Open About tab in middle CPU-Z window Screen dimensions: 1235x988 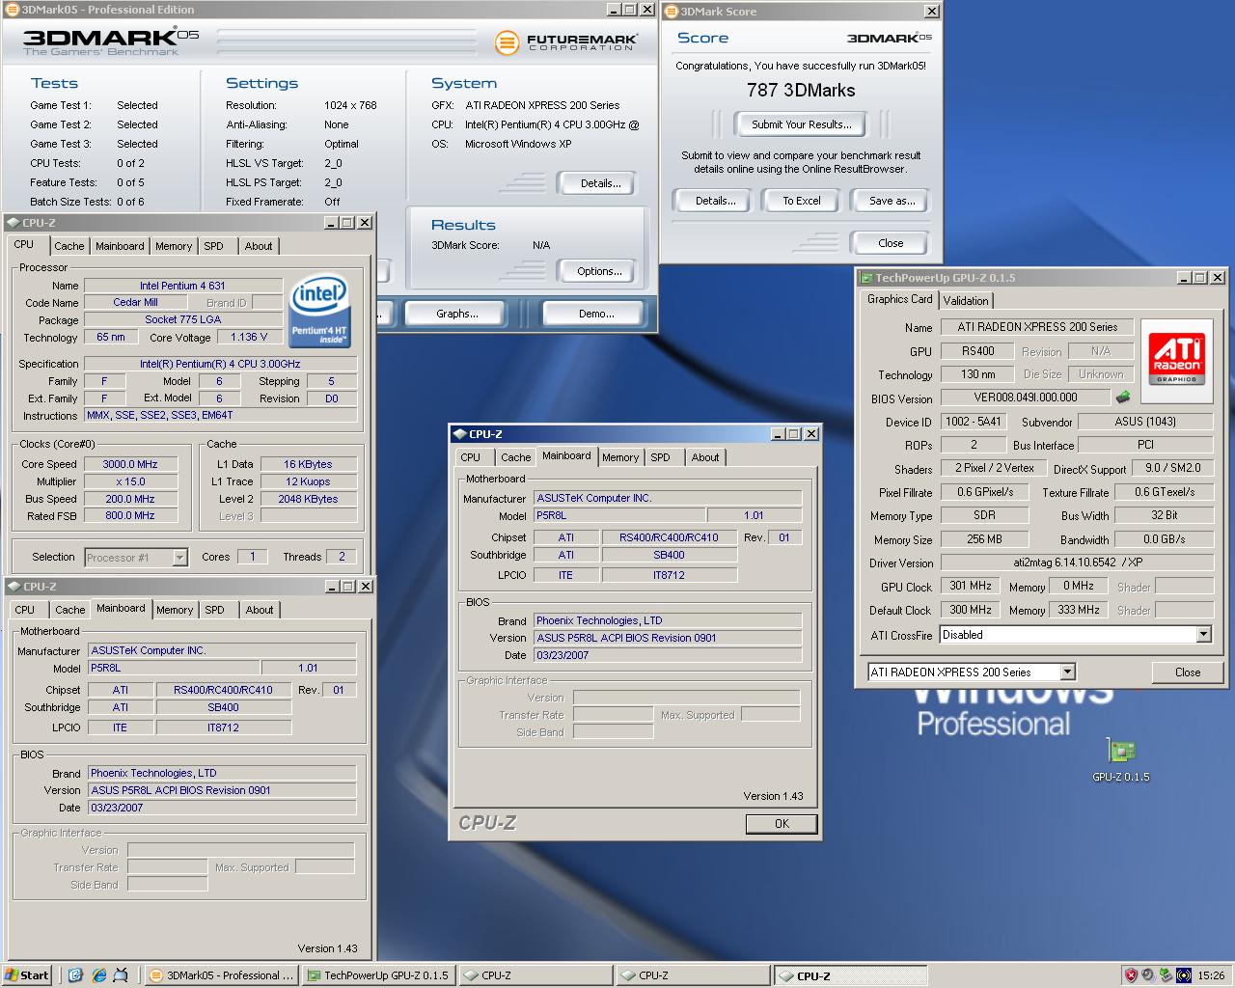(705, 457)
